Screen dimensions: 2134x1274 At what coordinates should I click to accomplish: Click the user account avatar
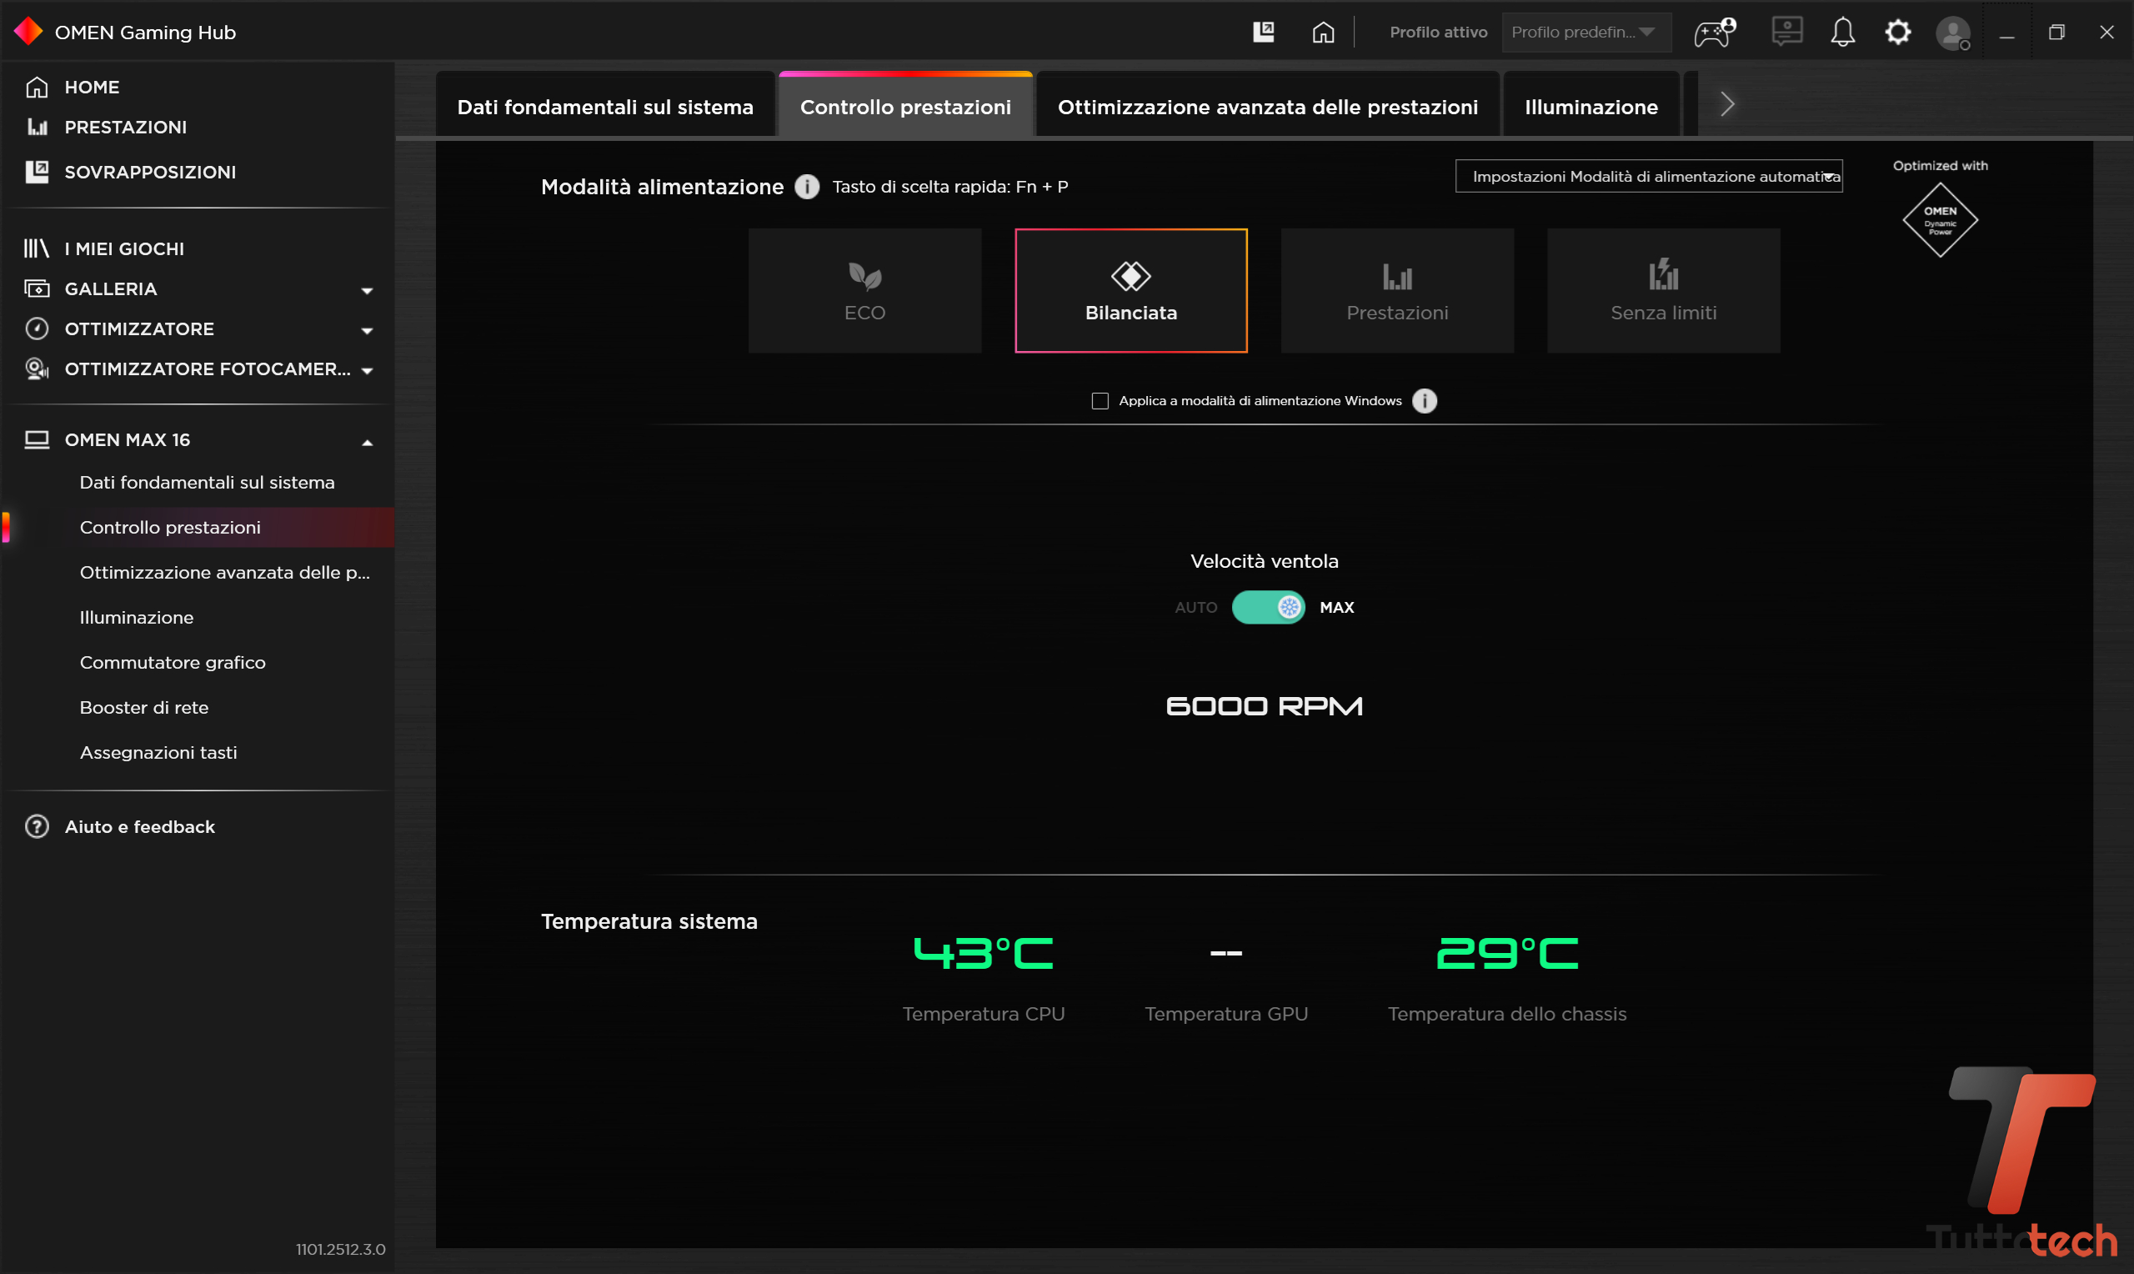click(1952, 34)
